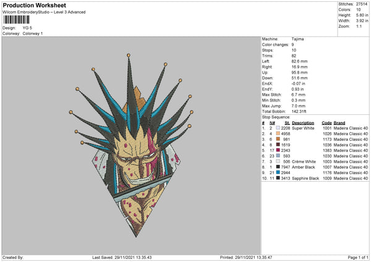Screen dimensions: 371x262
Task: Click the barcode under the worksheet title
Action: [17, 20]
